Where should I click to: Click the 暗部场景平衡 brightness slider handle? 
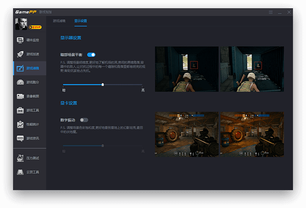tap(103, 84)
